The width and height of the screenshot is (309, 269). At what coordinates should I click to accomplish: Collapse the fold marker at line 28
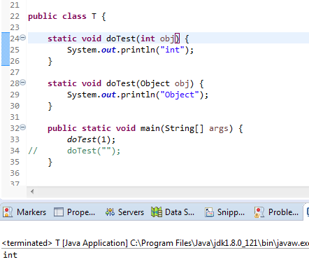click(x=22, y=82)
